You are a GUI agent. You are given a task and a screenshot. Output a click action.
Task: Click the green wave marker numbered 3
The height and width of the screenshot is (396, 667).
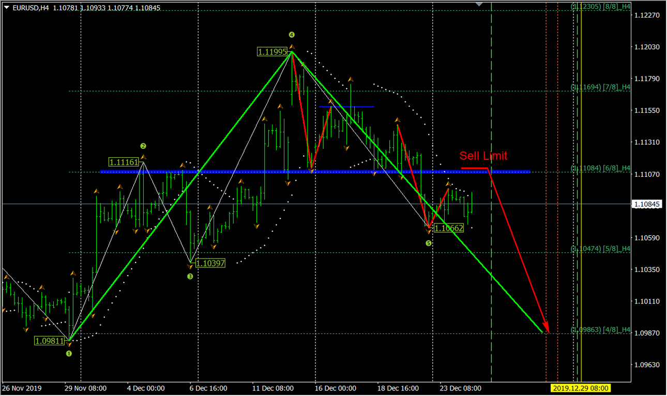pyautogui.click(x=190, y=276)
